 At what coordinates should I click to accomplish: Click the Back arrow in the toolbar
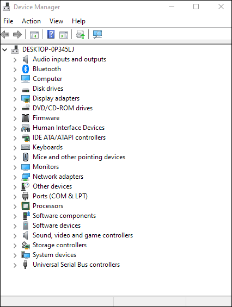coord(5,34)
